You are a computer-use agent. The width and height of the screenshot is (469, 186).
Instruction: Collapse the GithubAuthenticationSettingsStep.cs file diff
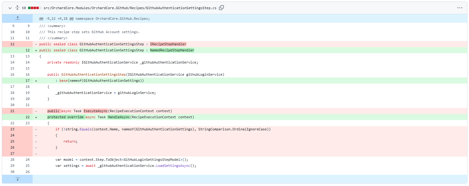[x=10, y=8]
